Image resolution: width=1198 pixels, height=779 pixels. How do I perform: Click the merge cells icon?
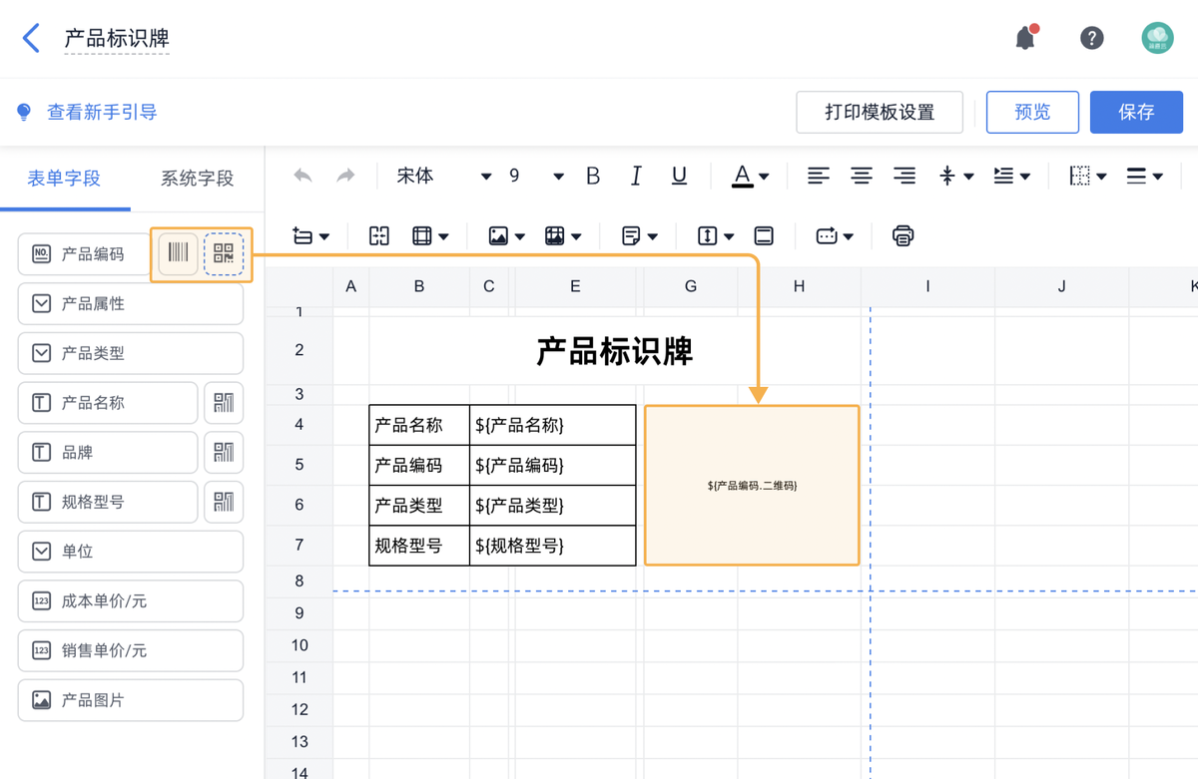tap(378, 235)
